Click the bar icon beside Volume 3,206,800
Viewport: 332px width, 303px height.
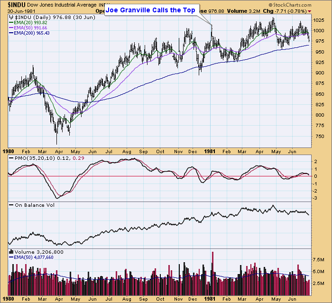(11, 252)
